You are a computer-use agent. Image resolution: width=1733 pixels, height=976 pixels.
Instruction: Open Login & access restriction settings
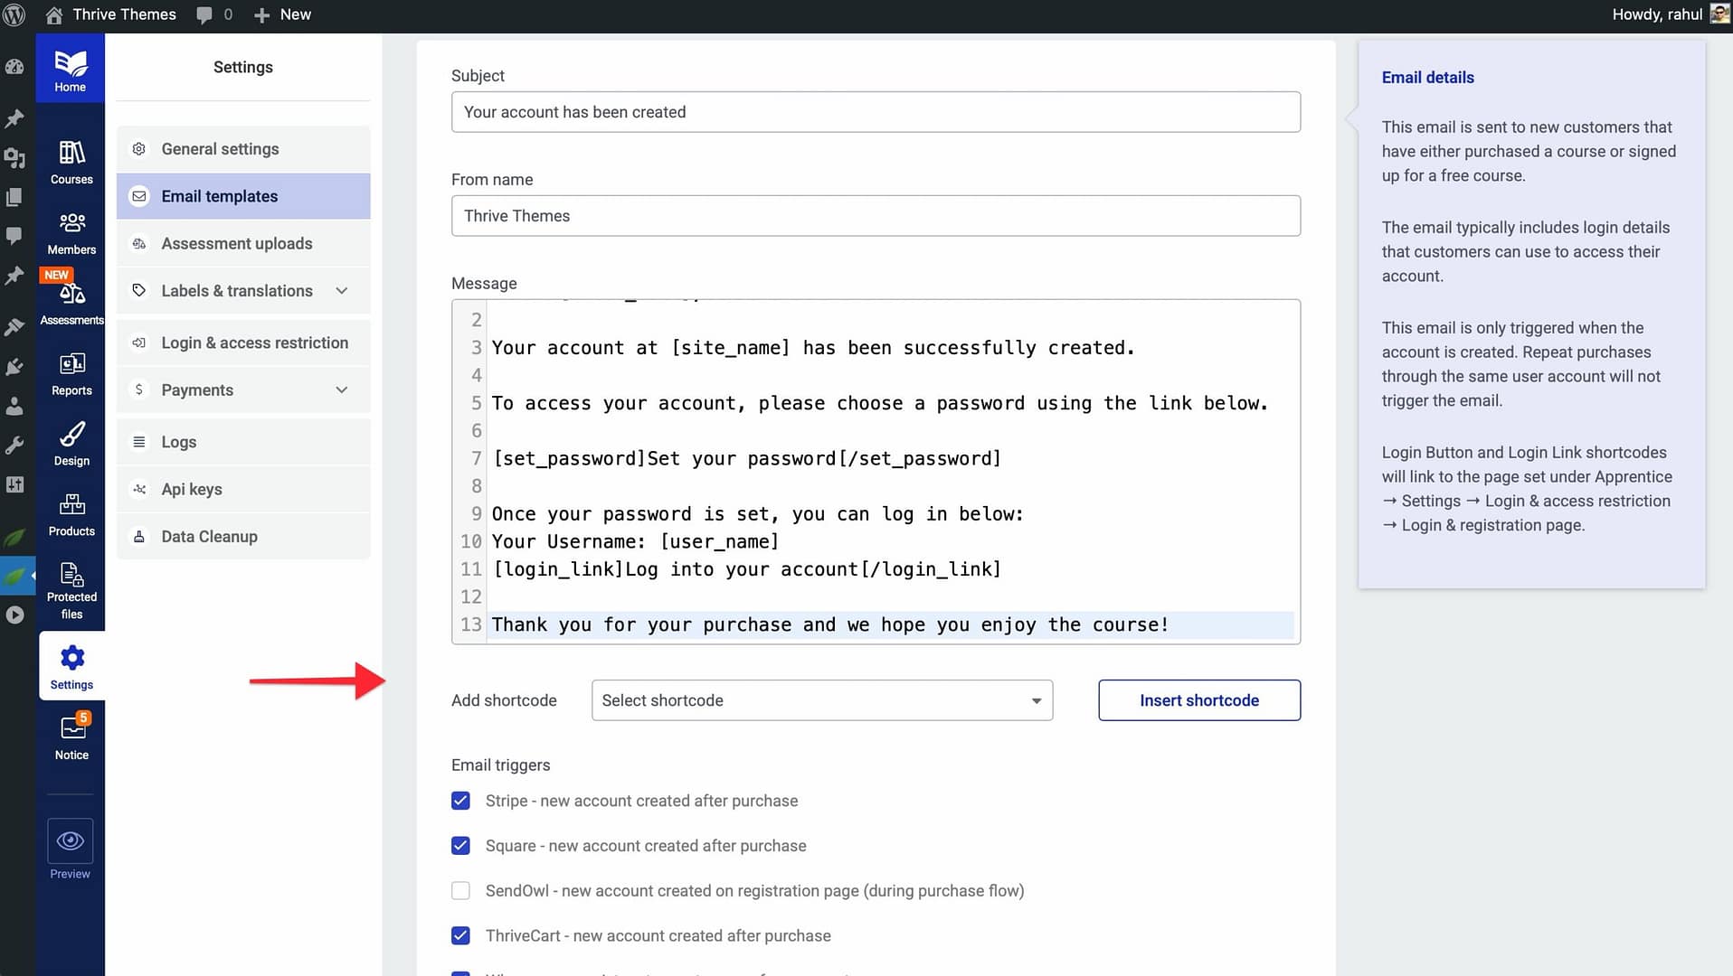coord(254,343)
